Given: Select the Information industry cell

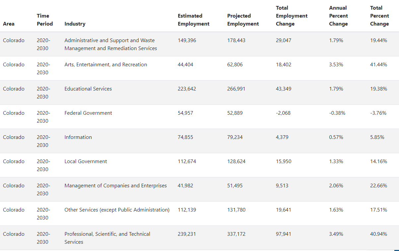Looking at the screenshot, I should tap(78, 137).
